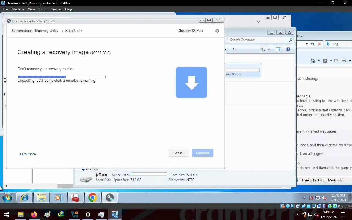This screenshot has width=352, height=220.
Task: Click the Windows 7 tray network icon
Action: click(x=318, y=198)
